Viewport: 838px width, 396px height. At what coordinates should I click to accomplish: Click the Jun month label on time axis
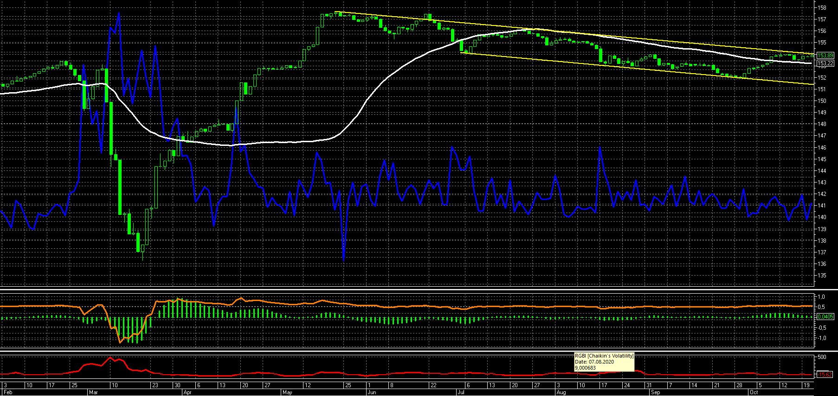point(371,392)
